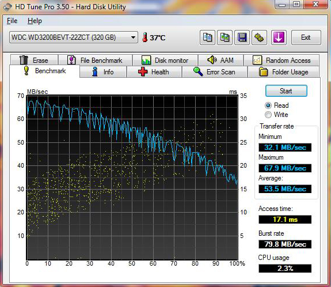
Task: Click the Start benchmark button
Action: 286,91
